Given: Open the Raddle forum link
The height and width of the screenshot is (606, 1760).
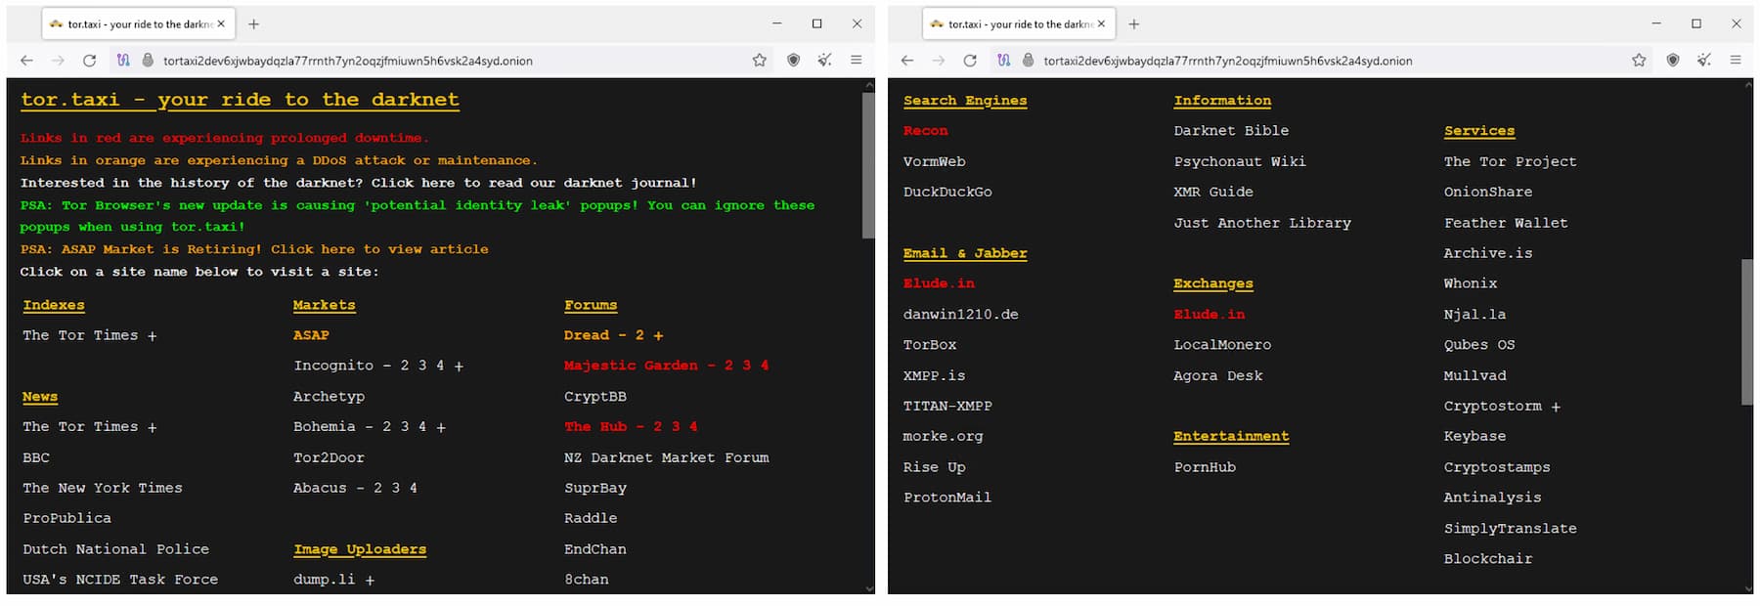Looking at the screenshot, I should click(x=591, y=518).
